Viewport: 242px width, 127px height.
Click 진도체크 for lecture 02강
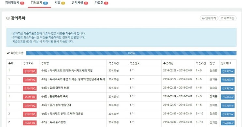click(x=228, y=80)
